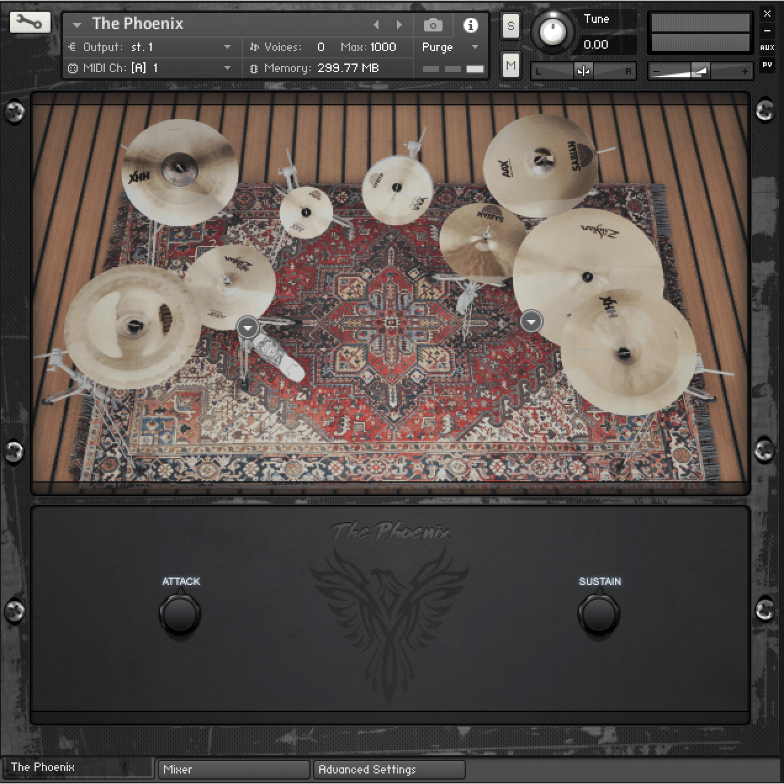
Task: Open the Output st. 1 dropdown
Action: (x=227, y=47)
